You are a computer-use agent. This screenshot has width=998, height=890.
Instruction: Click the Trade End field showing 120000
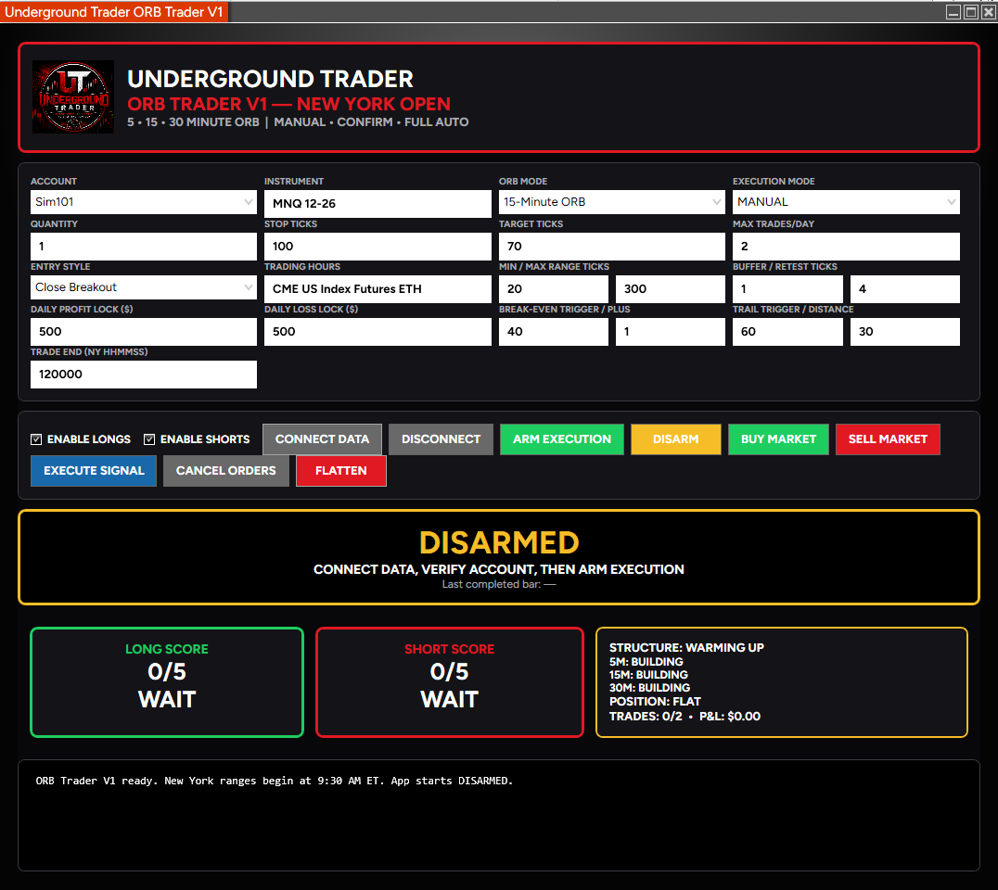144,374
